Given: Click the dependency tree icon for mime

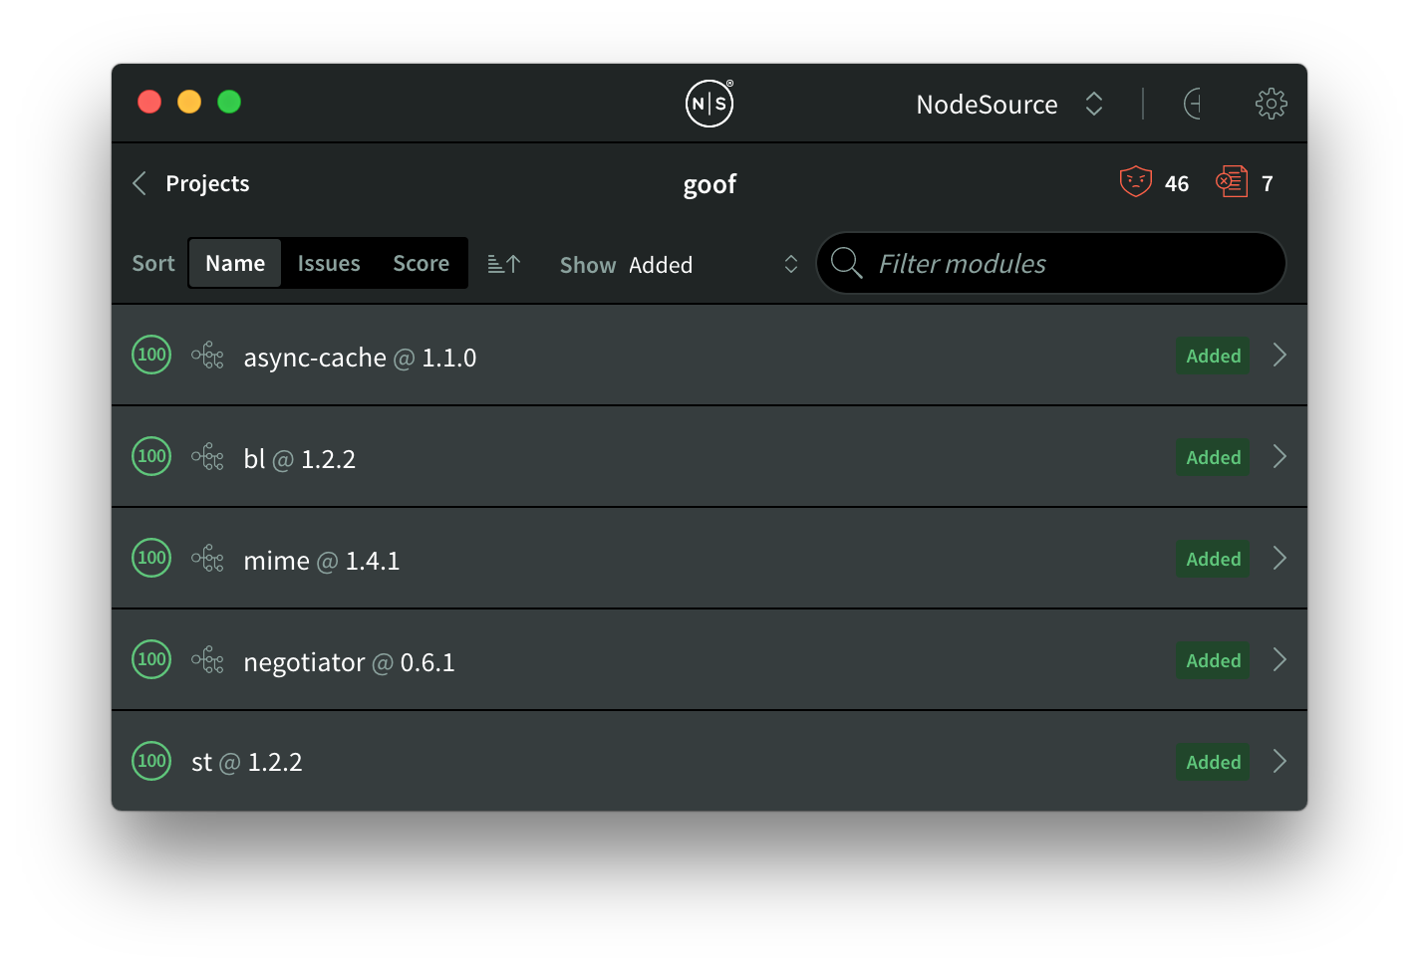Looking at the screenshot, I should [207, 559].
